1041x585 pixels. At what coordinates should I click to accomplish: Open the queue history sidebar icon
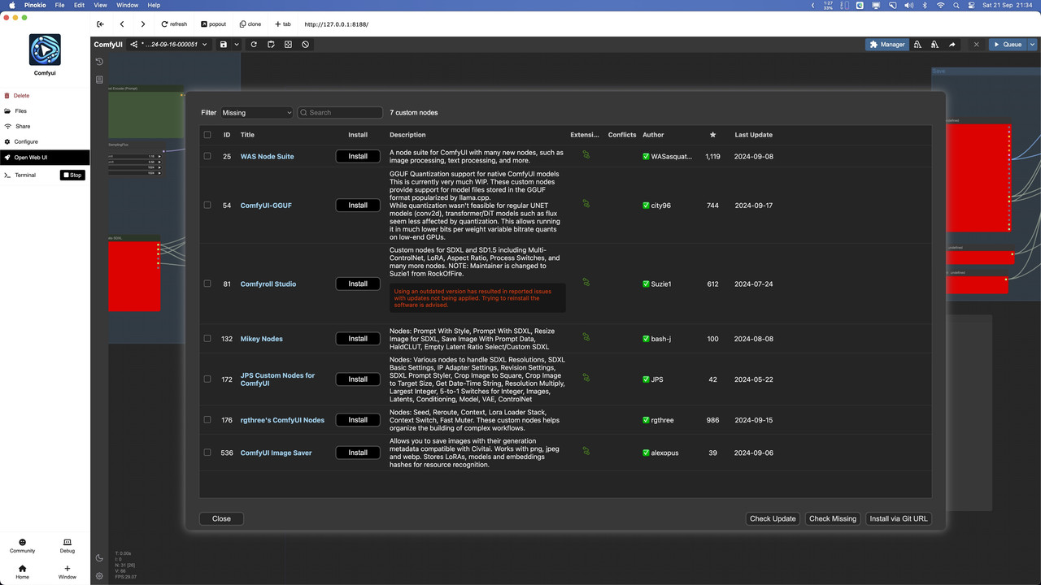(99, 62)
